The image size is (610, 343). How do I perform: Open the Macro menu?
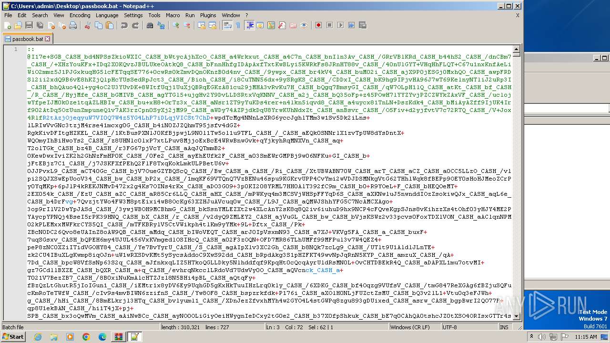[173, 15]
